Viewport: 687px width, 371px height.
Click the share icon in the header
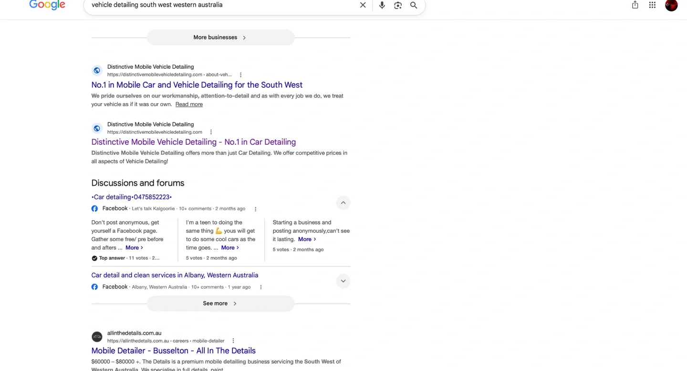coord(635,5)
